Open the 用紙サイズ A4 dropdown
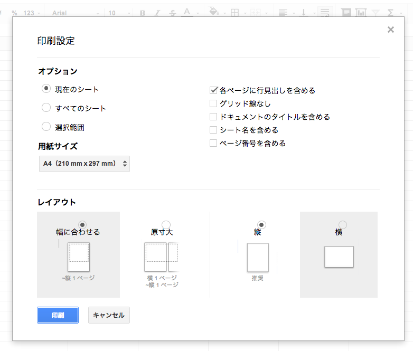The image size is (413, 351). [85, 164]
